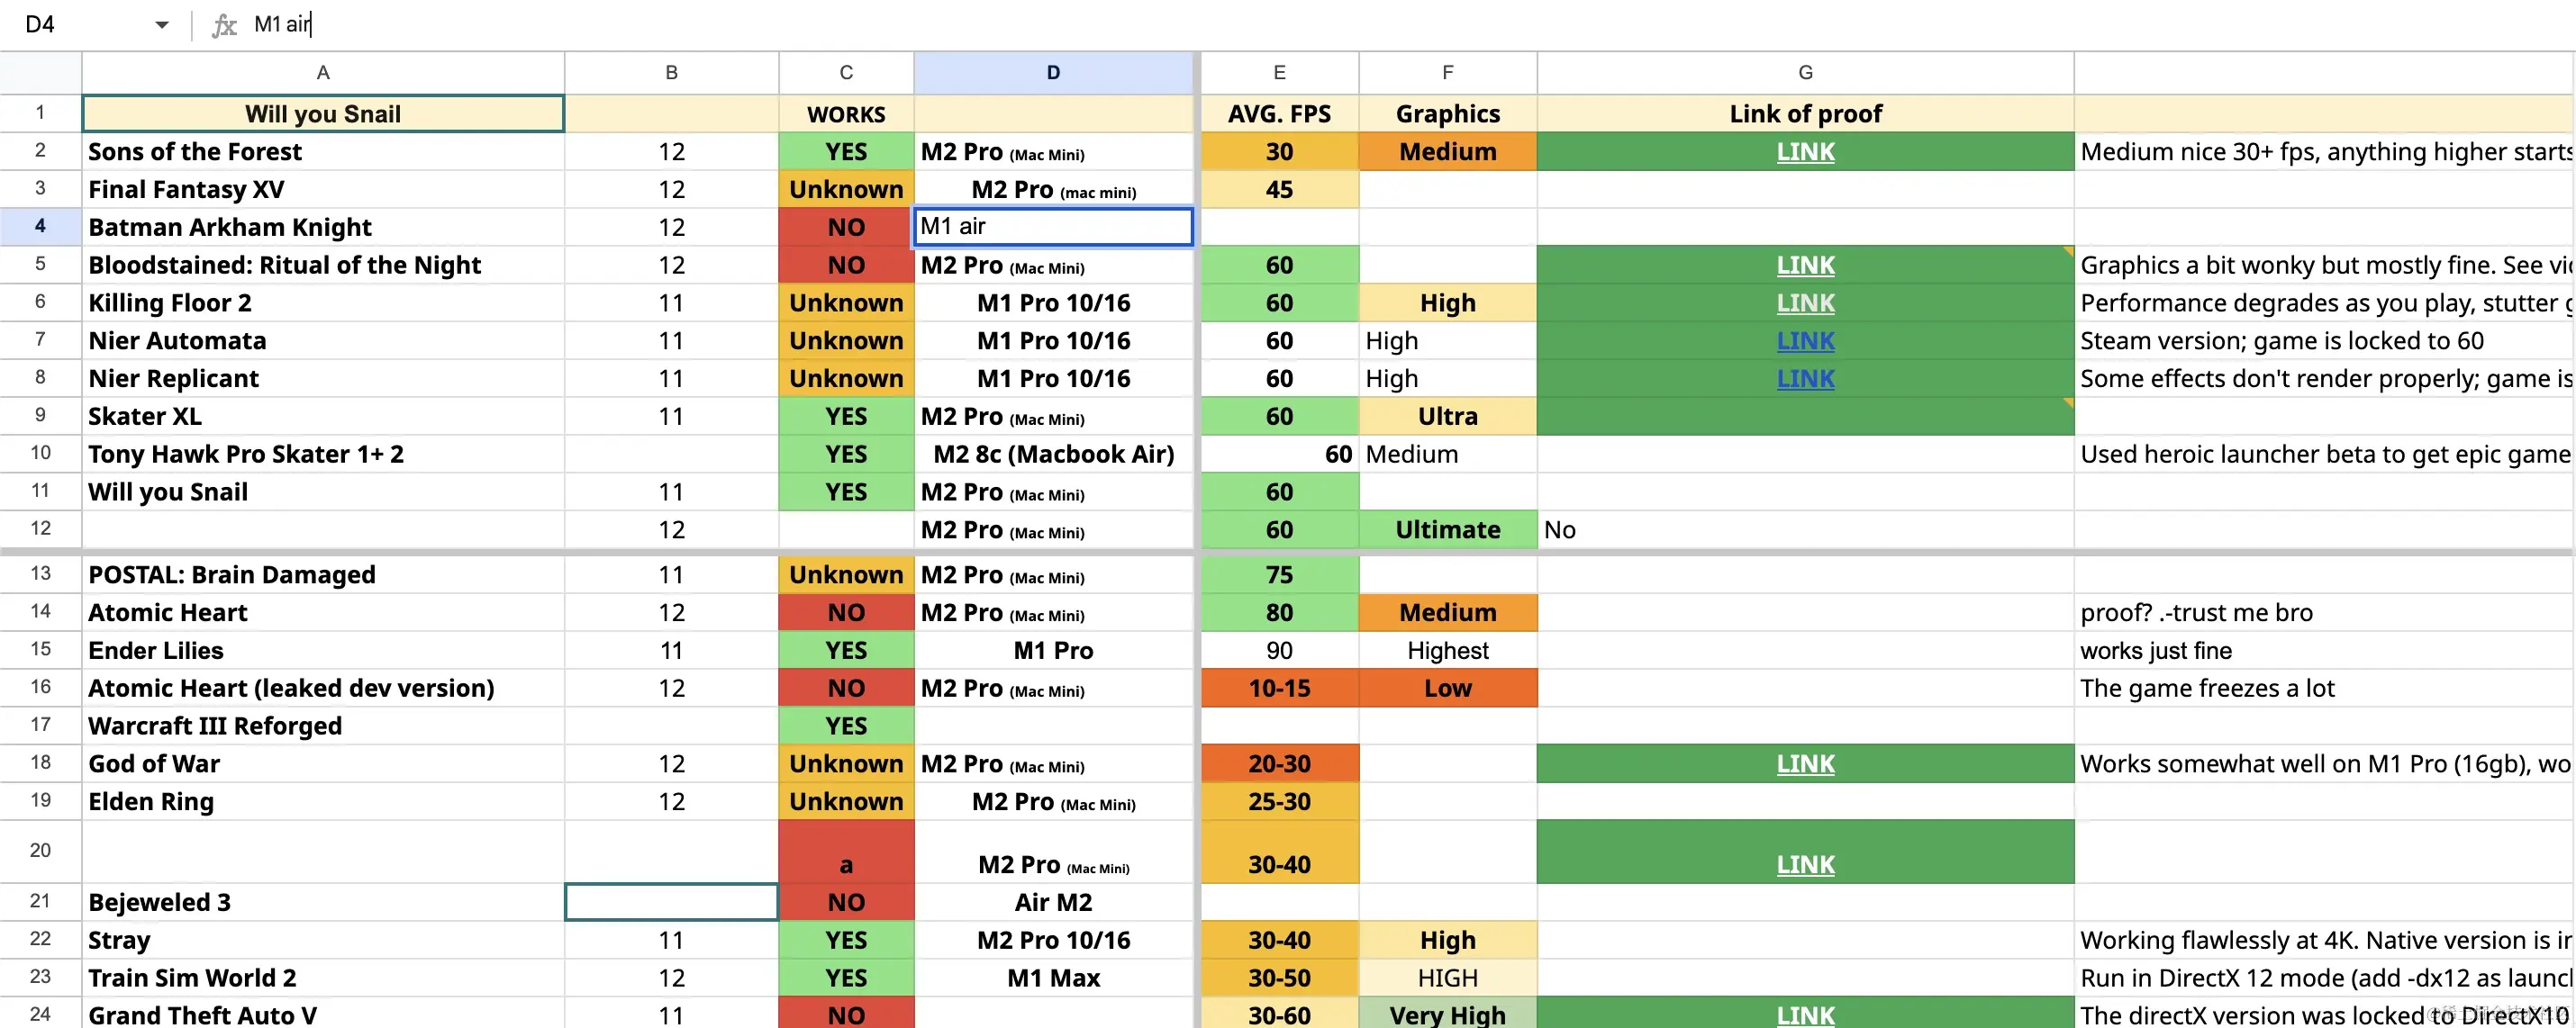Open the Sons of the Forest proof LINK
The width and height of the screenshot is (2576, 1028).
1805,152
